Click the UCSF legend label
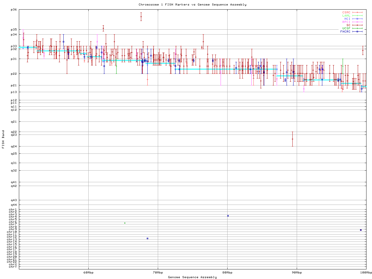372x279 pixels. [x=346, y=28]
